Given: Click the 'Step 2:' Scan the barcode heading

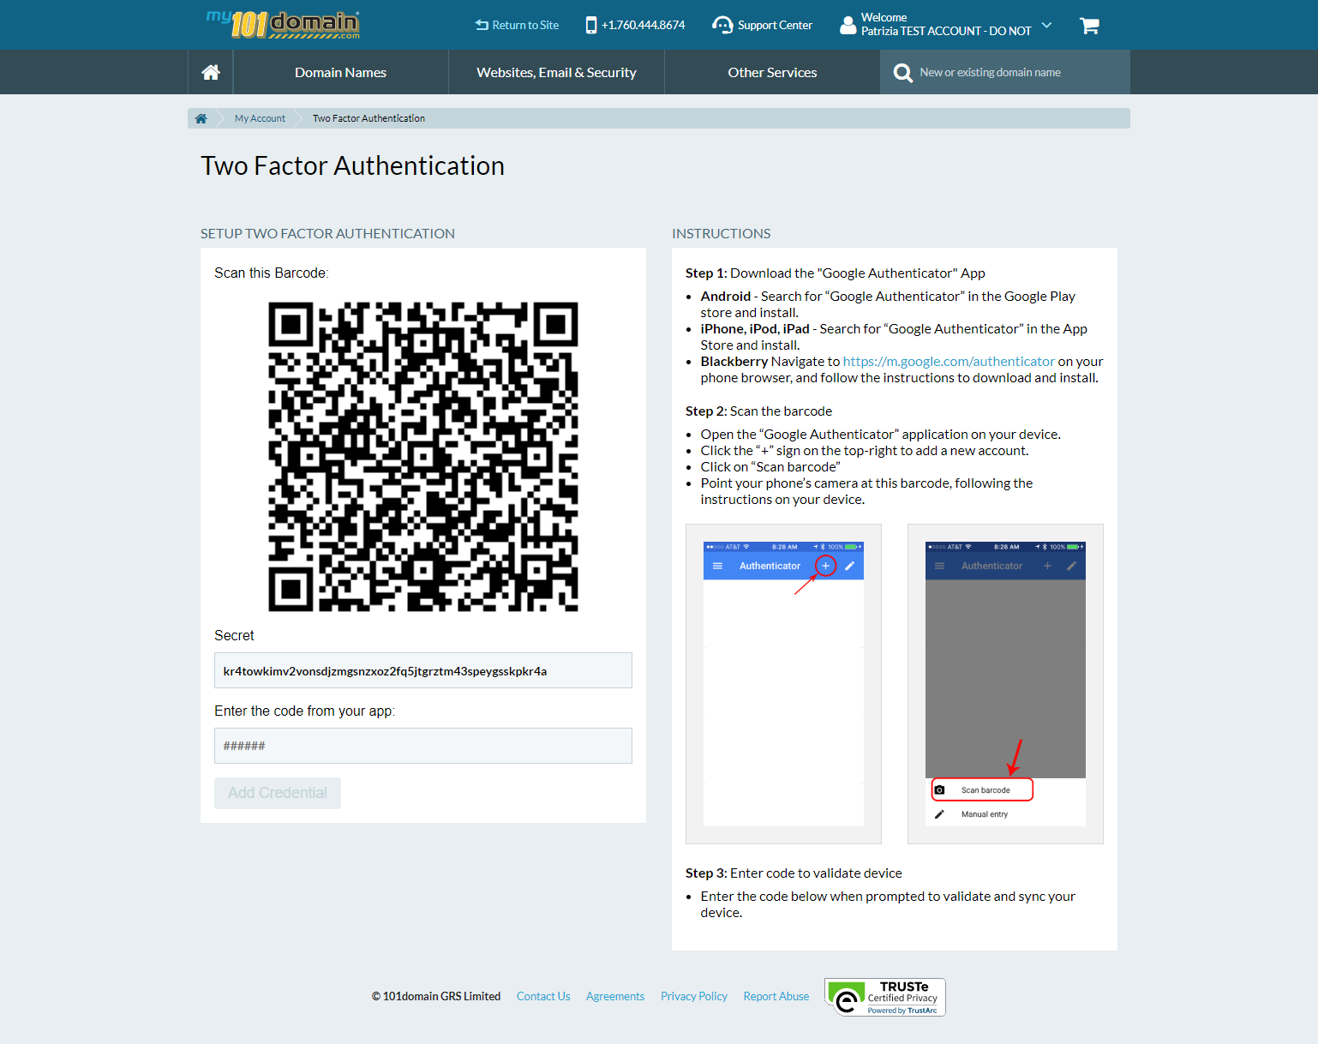Looking at the screenshot, I should pyautogui.click(x=758, y=411).
